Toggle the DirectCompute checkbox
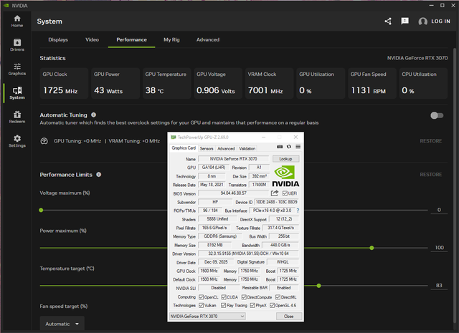 (244, 297)
